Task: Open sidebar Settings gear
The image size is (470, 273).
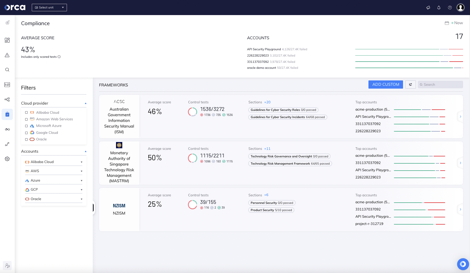Action: pyautogui.click(x=7, y=159)
